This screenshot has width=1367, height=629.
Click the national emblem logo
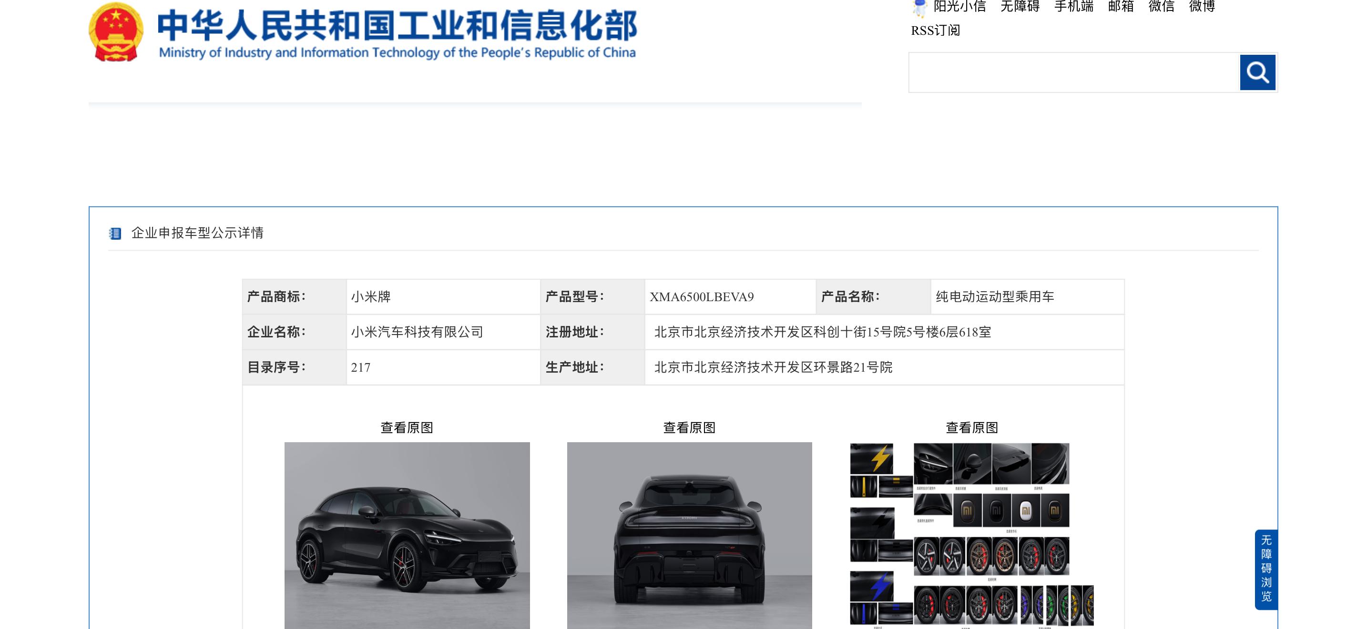tap(116, 32)
